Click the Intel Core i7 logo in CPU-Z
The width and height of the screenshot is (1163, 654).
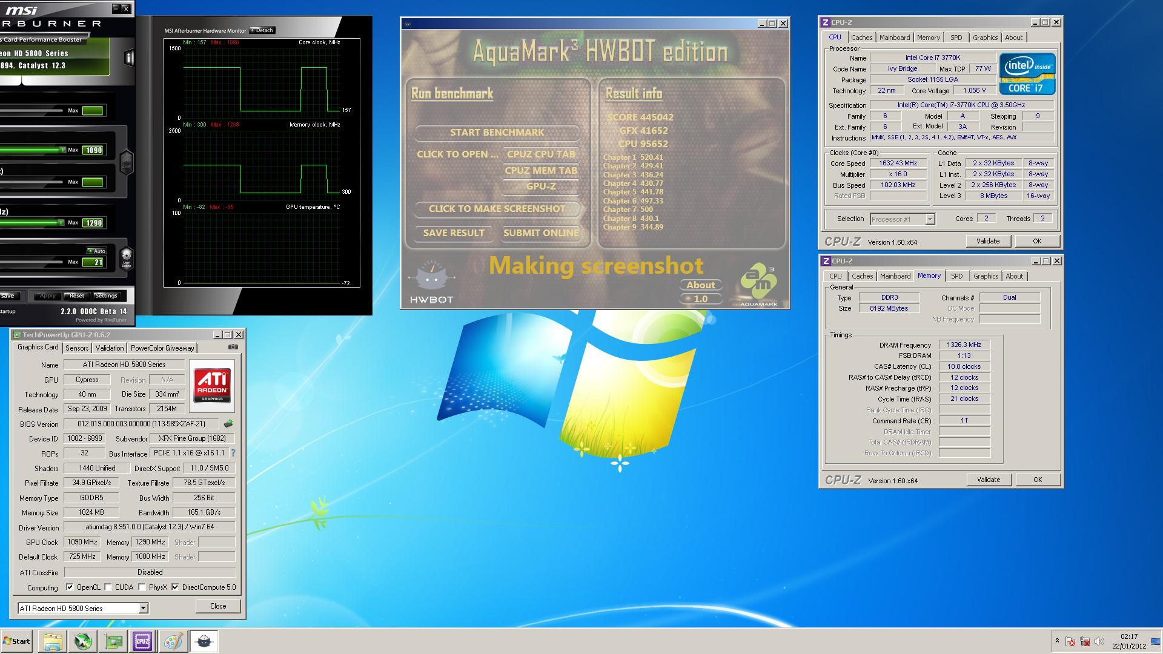(x=1027, y=74)
